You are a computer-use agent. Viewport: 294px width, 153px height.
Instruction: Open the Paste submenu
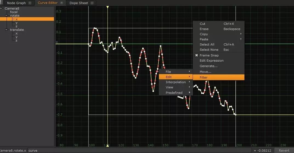[x=219, y=39]
